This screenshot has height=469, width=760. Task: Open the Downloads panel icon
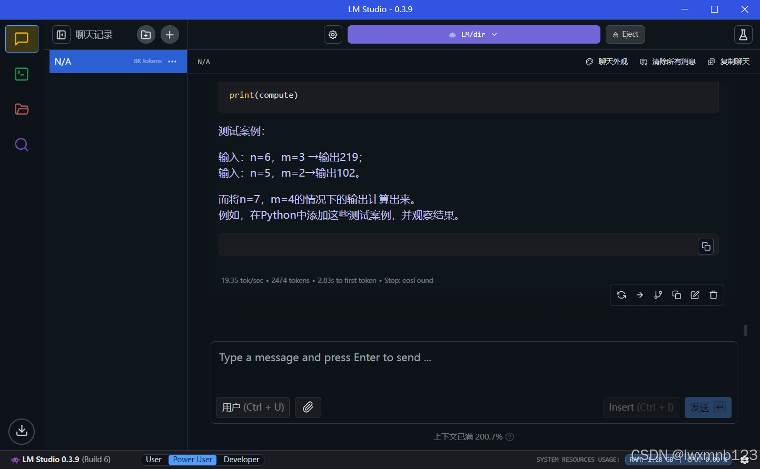[x=22, y=431]
